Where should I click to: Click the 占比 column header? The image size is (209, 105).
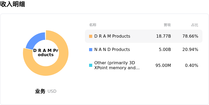click(195, 25)
